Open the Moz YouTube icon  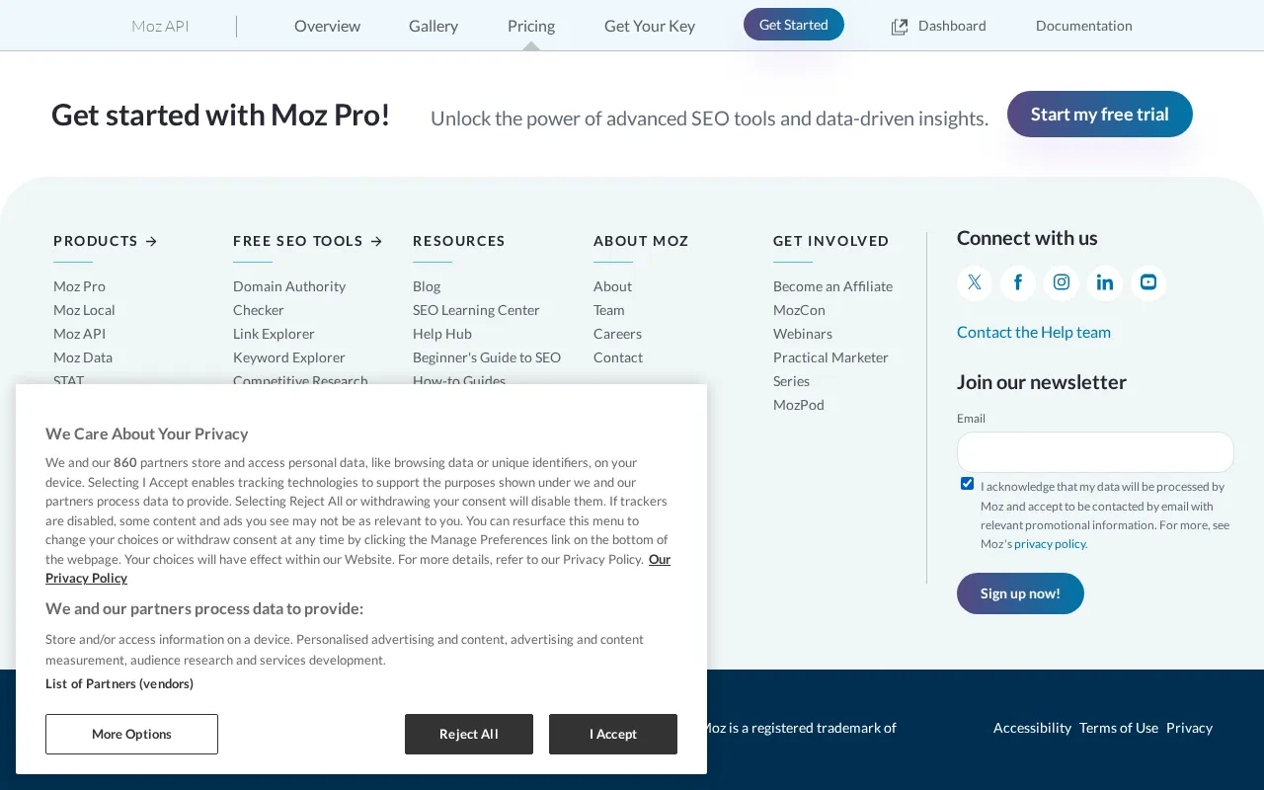pyautogui.click(x=1148, y=282)
